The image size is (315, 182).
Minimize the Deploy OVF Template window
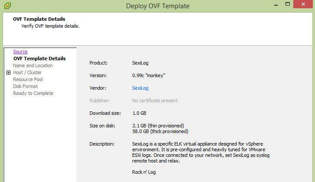click(276, 5)
